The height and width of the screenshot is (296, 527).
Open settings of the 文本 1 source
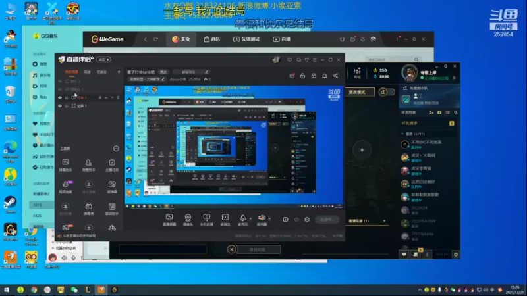pyautogui.click(x=100, y=97)
